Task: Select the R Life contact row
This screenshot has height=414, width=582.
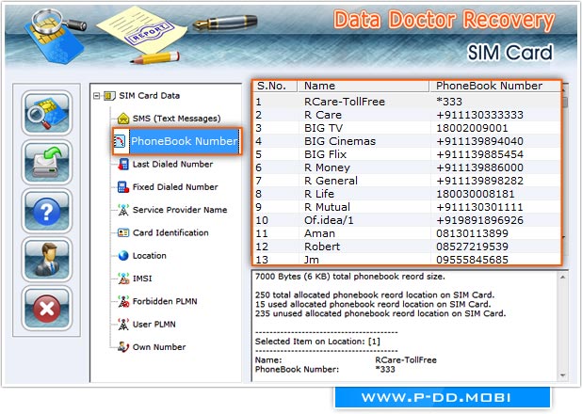Action: 407,194
